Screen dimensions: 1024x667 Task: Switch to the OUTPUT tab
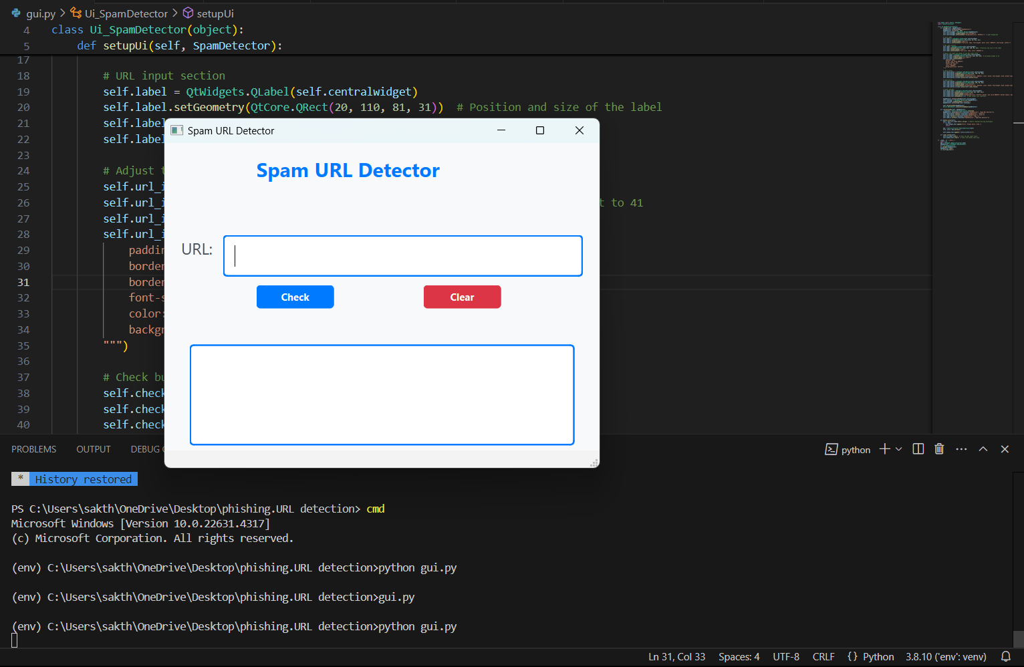point(94,449)
